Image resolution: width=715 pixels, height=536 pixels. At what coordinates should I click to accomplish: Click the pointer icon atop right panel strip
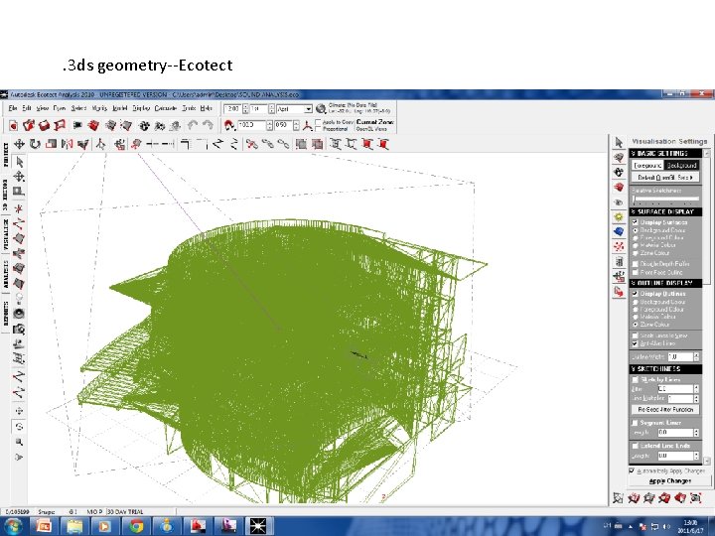[619, 142]
